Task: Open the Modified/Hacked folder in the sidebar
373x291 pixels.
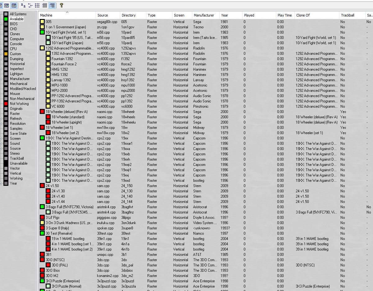Action: (23, 89)
